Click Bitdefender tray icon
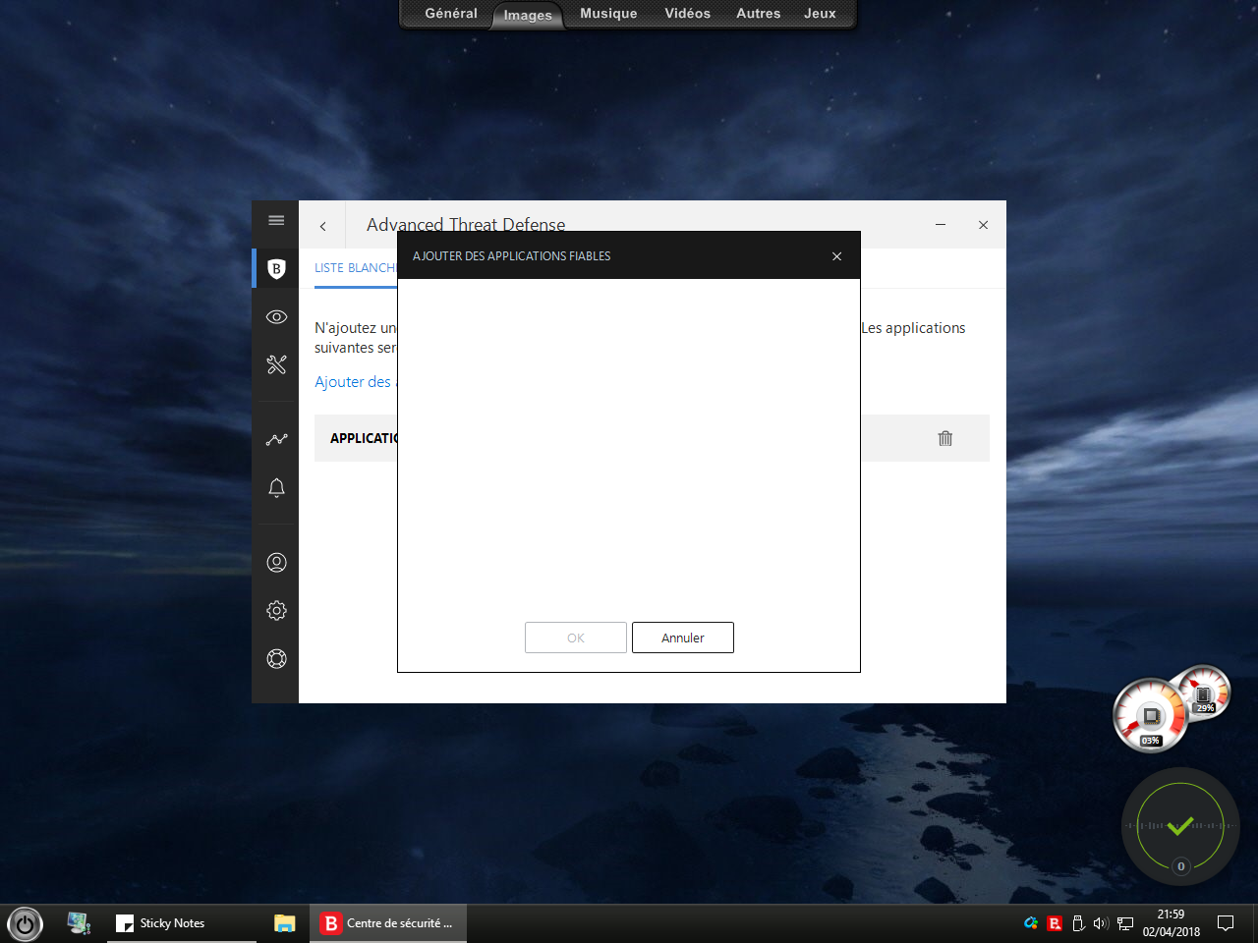The image size is (1258, 943). [x=1055, y=923]
